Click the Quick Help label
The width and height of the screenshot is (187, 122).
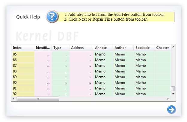click(x=28, y=17)
